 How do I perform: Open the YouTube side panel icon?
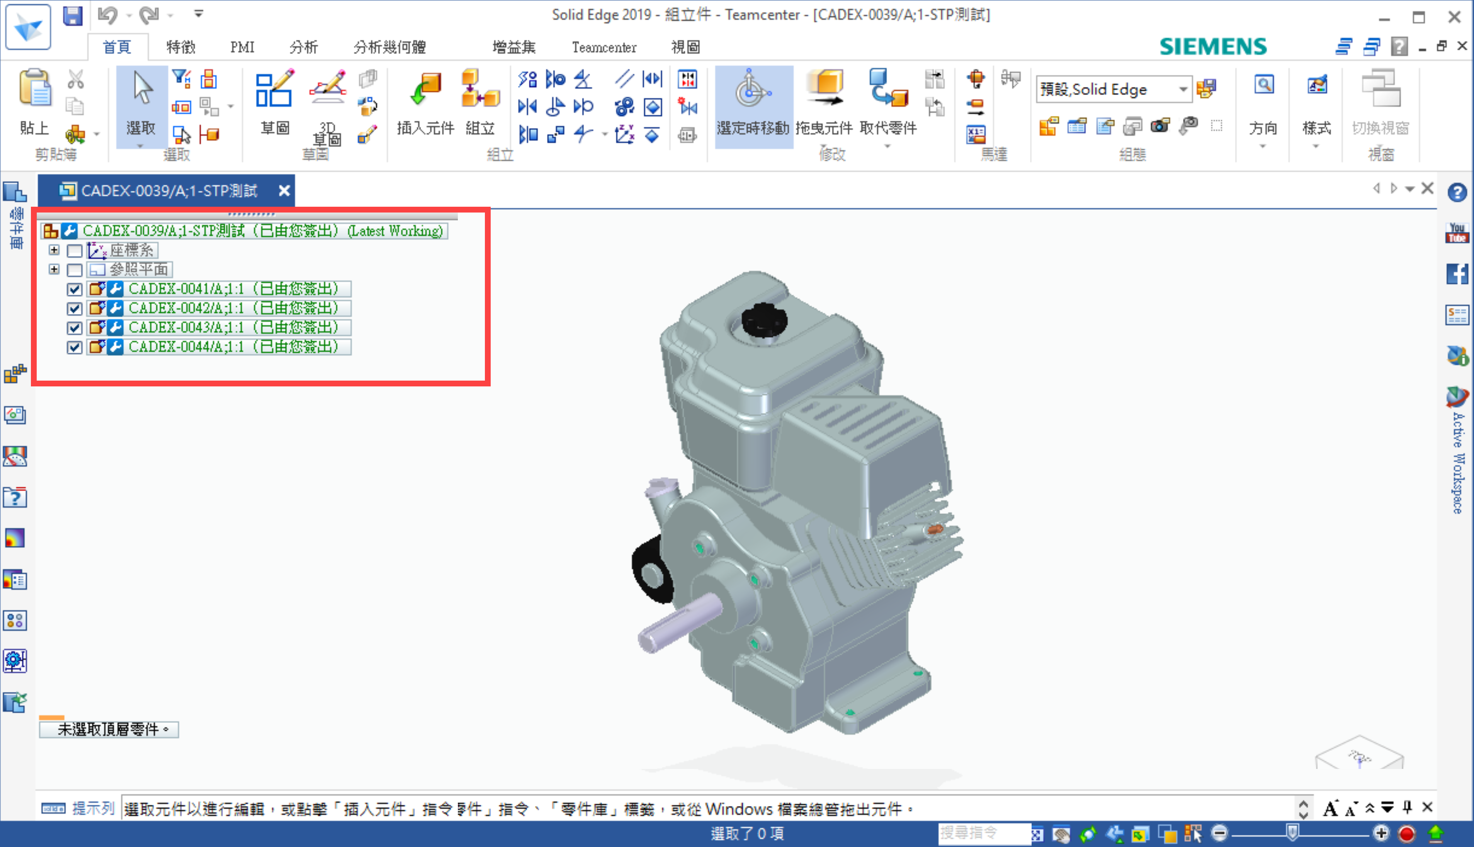[1457, 233]
